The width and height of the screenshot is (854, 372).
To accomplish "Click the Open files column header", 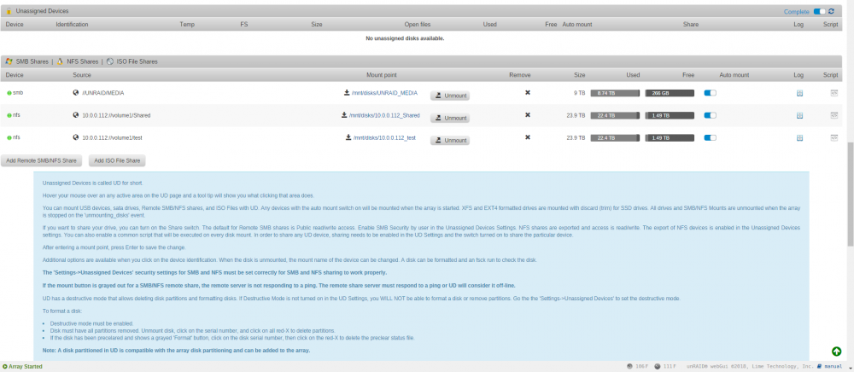I will [x=418, y=25].
